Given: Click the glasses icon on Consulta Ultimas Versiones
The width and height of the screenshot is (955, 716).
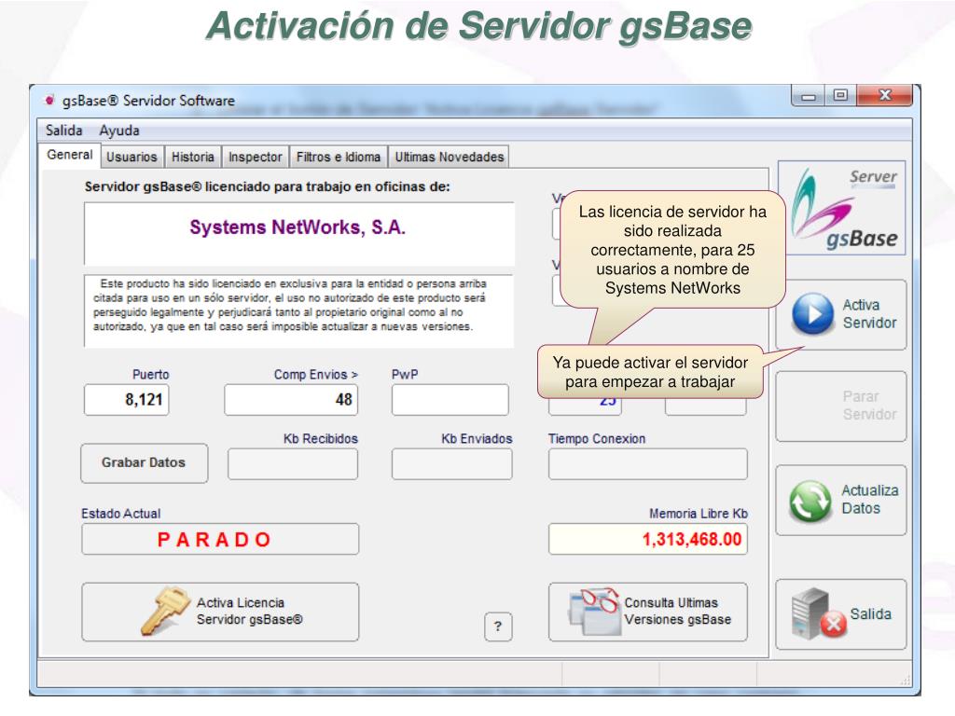Looking at the screenshot, I should [x=594, y=611].
